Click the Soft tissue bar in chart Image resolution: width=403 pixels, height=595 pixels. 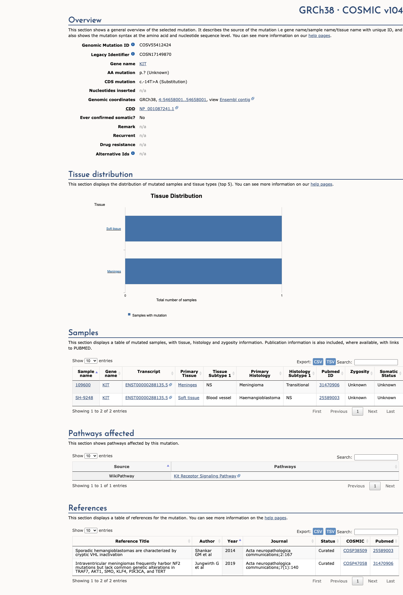(x=203, y=229)
